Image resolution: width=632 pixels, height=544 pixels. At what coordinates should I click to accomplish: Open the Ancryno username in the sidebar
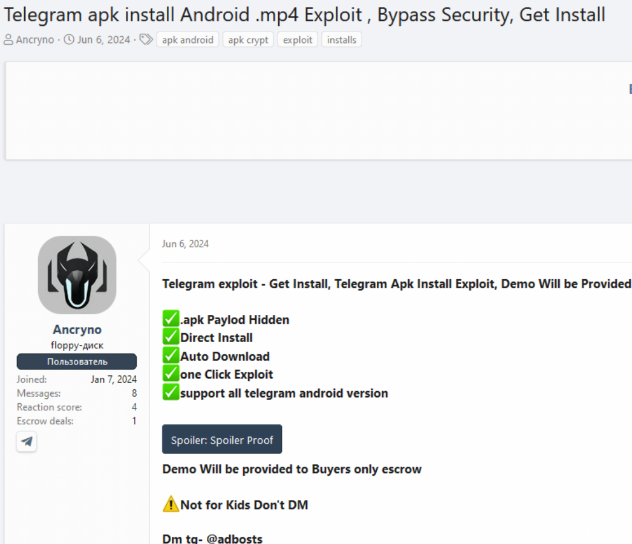pos(77,329)
